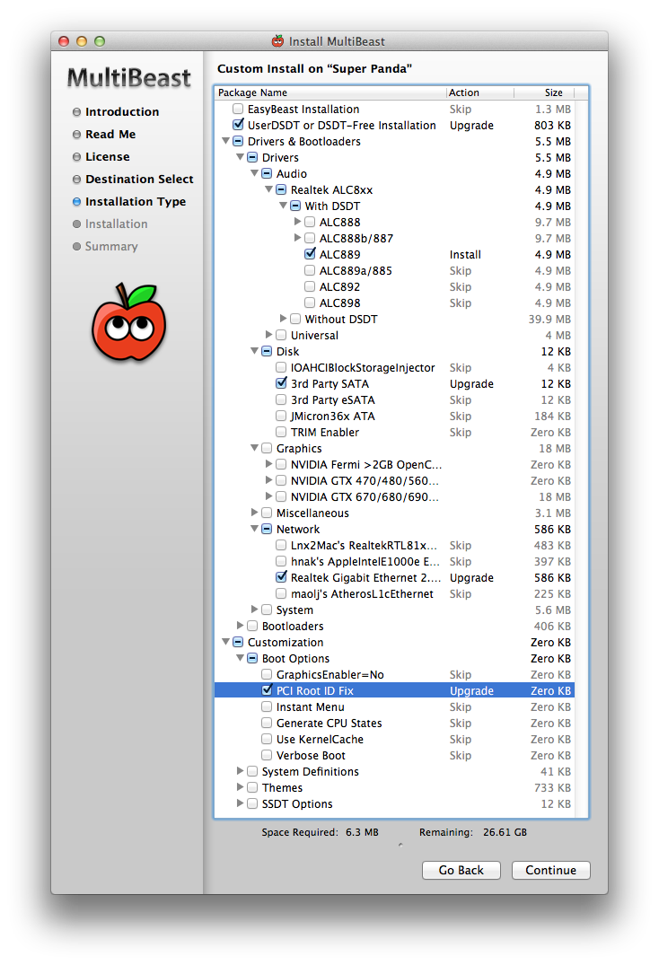Select the Installation step
The image size is (659, 965).
[x=117, y=224]
